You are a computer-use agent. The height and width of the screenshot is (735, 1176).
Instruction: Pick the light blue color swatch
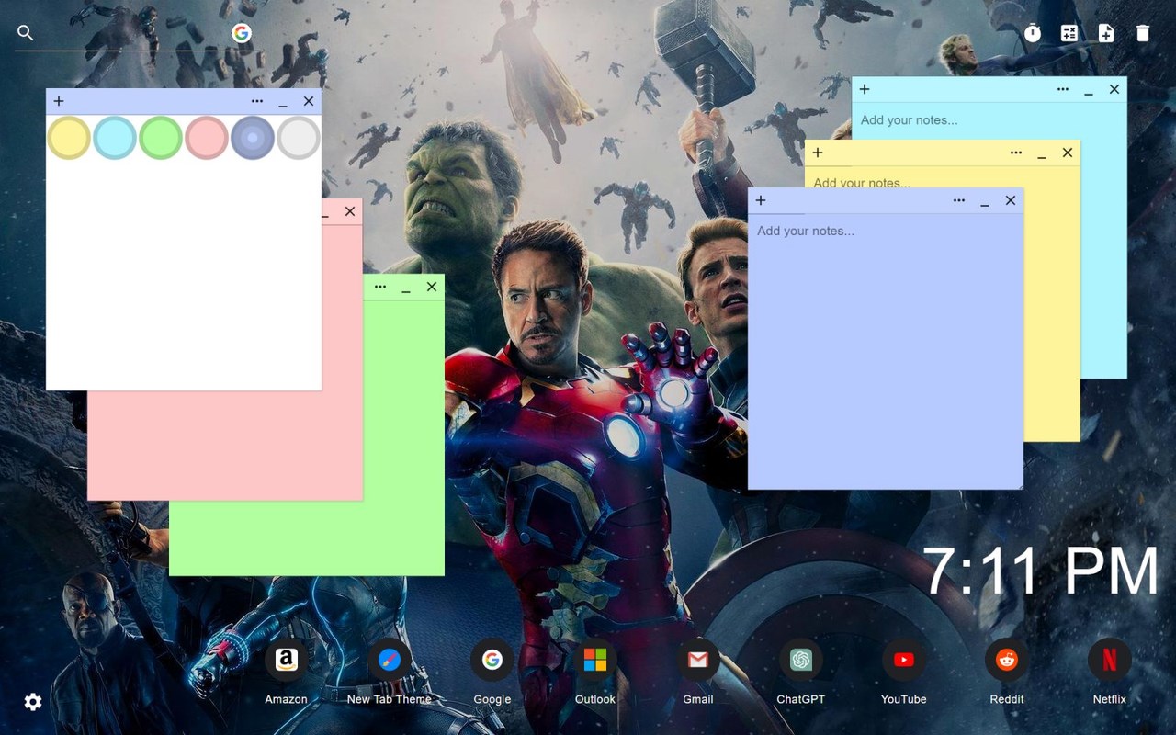pyautogui.click(x=115, y=138)
